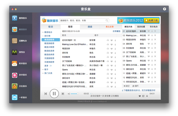
Task: Click the song progress bar
Action: tap(119, 94)
